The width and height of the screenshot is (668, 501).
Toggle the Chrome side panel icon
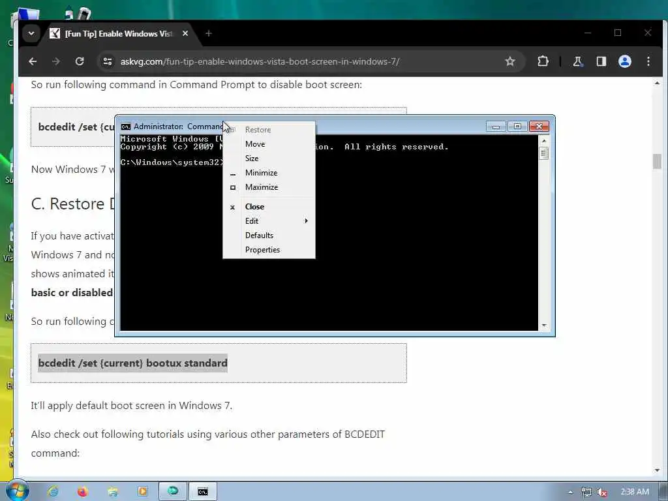[601, 61]
